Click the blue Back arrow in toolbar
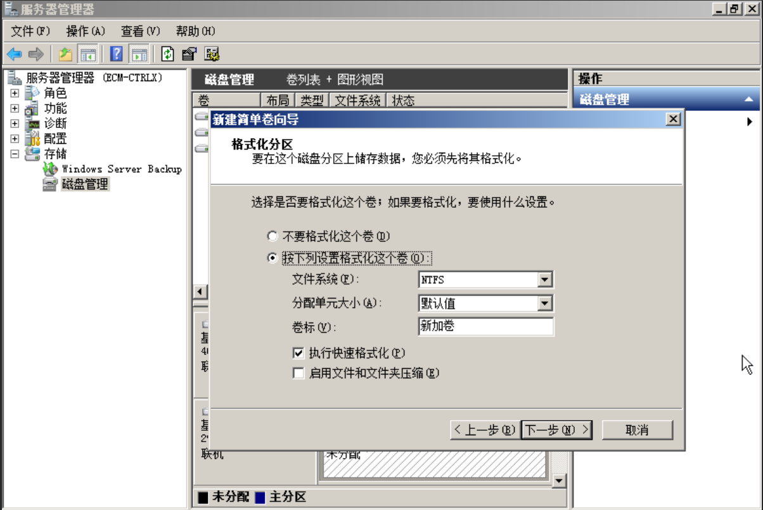 coord(14,54)
